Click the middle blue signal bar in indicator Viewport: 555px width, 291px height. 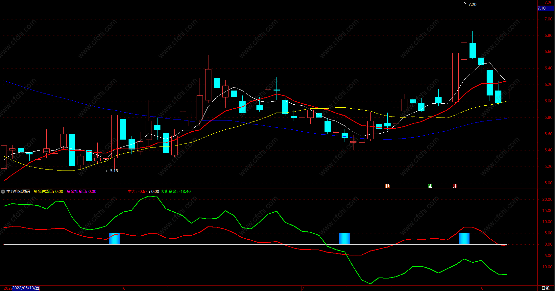[345, 239]
